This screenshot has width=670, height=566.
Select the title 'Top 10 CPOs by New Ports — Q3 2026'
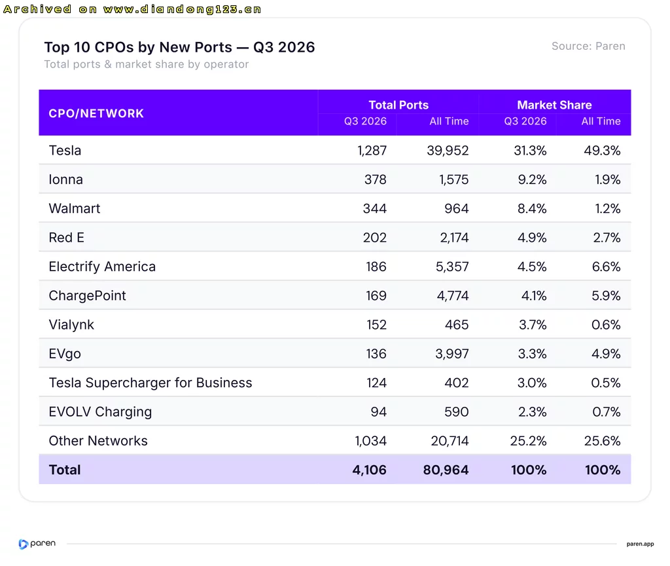coord(179,47)
